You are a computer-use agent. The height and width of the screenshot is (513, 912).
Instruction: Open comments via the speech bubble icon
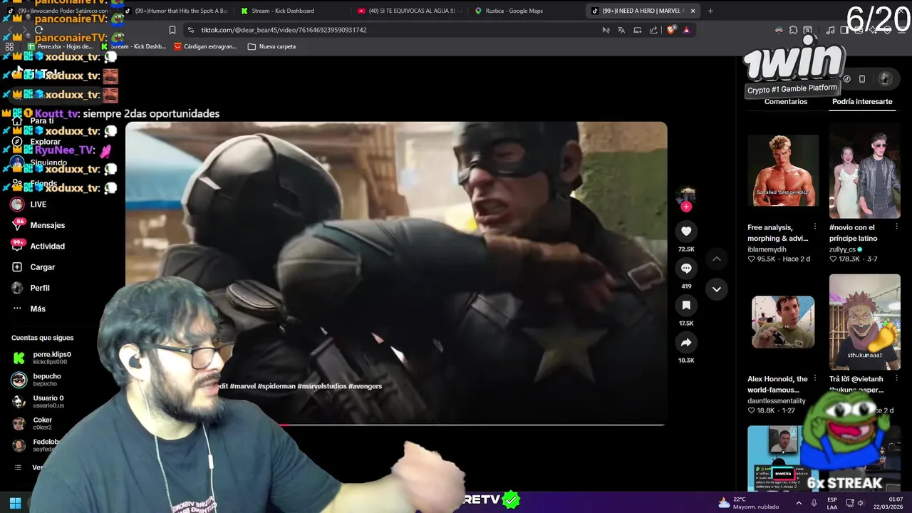point(686,268)
